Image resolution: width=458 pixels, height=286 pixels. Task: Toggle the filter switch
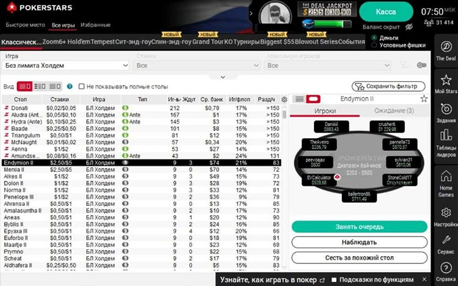coord(422,65)
